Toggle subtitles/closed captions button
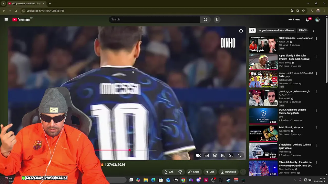Viewport: 328px width, 184px height. click(207, 155)
